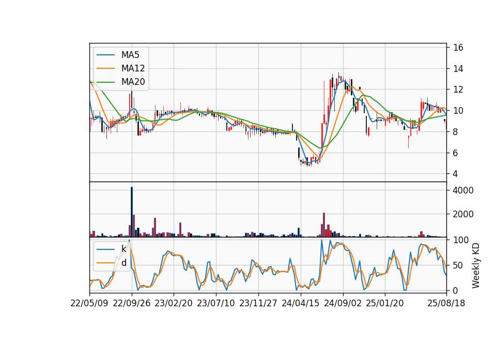The width and height of the screenshot is (496, 357).
Task: Click the volume axis value 2000
Action: (x=463, y=214)
